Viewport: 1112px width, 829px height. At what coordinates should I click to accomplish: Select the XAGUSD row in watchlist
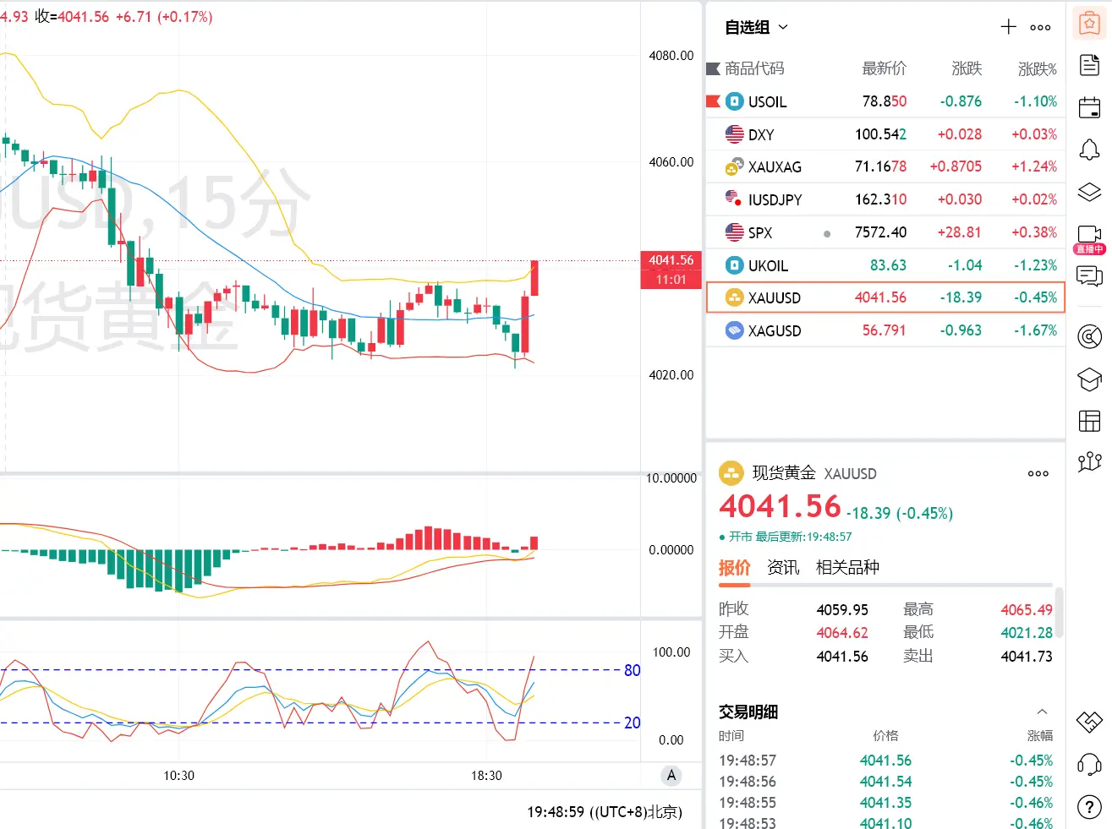pyautogui.click(x=885, y=330)
